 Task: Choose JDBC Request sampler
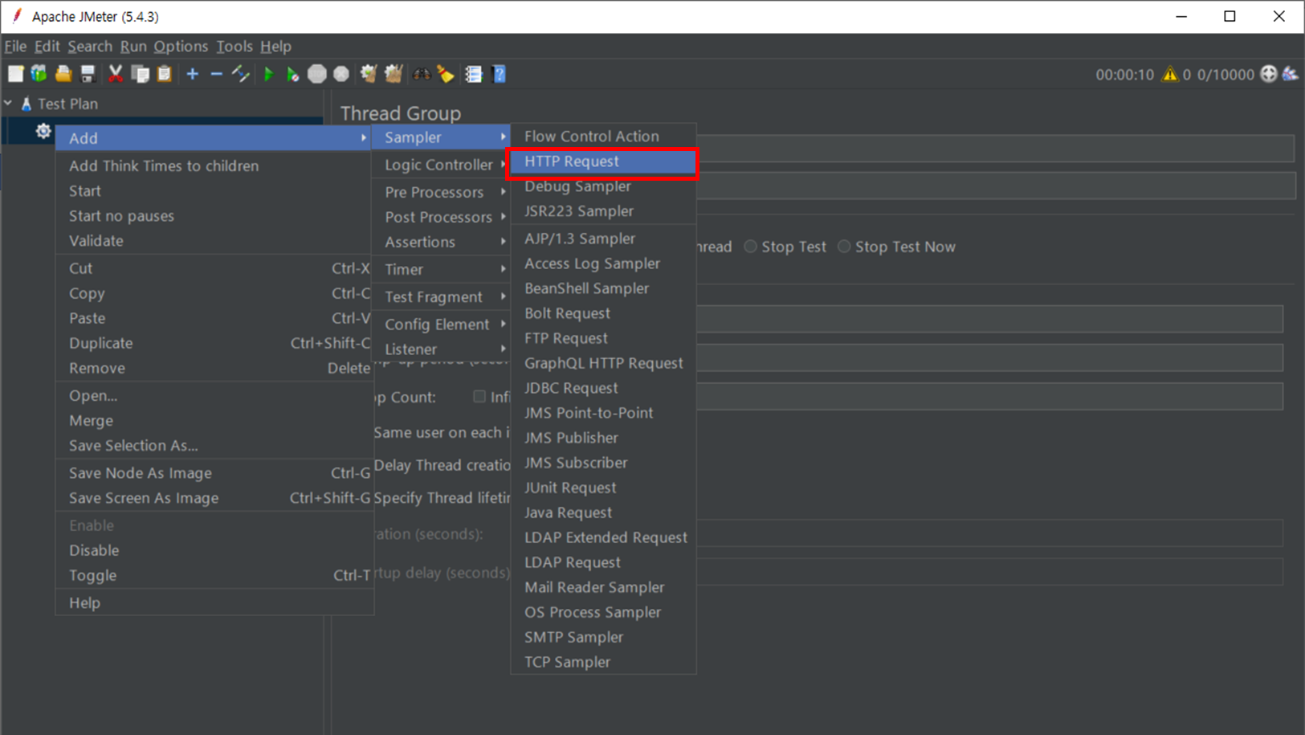pos(603,388)
